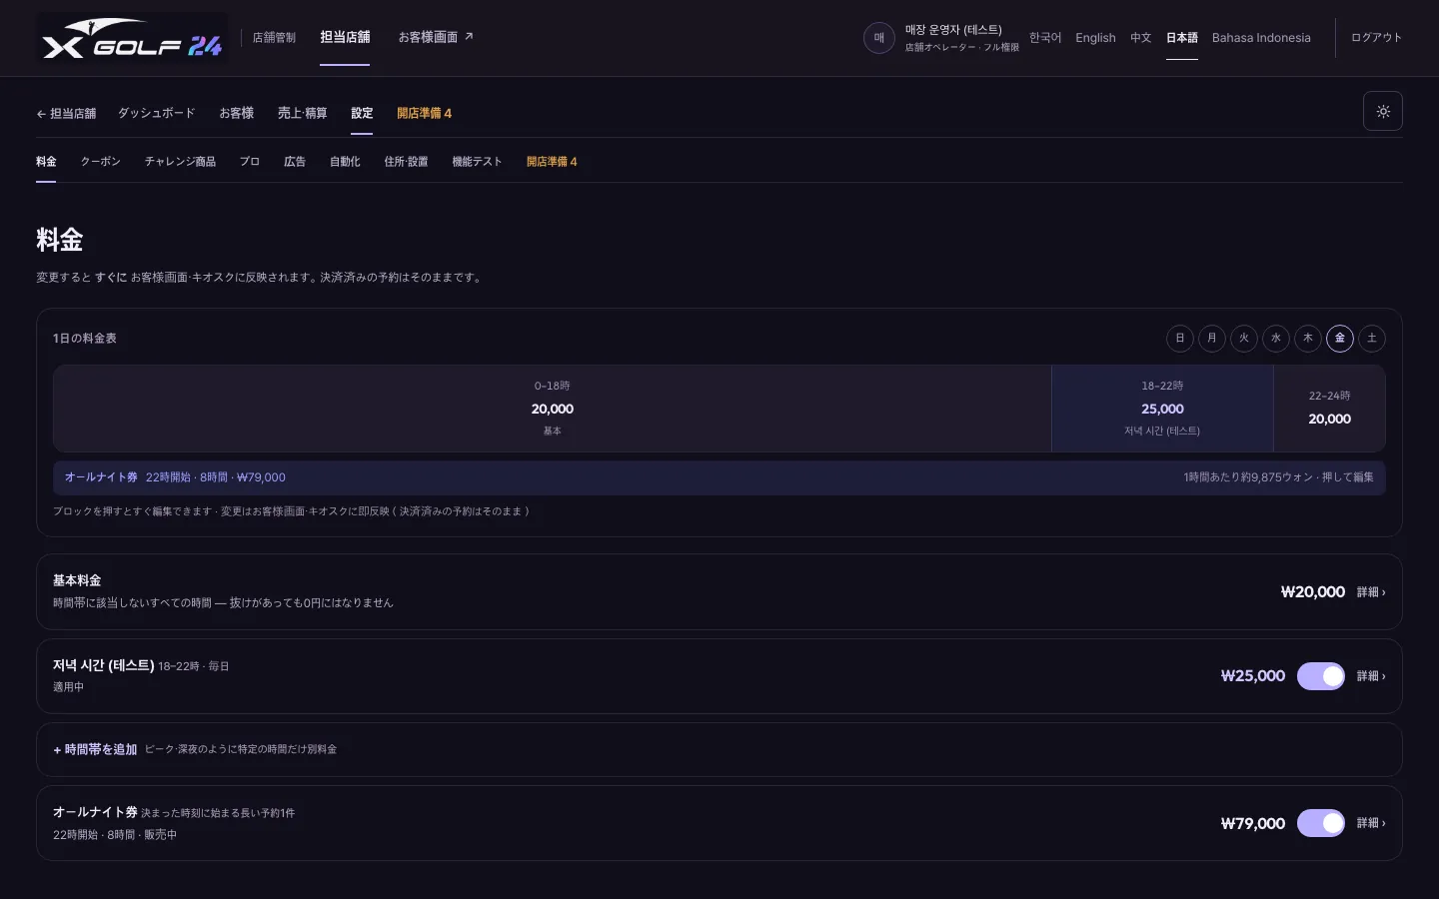Switch to the クーポン tab

pyautogui.click(x=100, y=162)
